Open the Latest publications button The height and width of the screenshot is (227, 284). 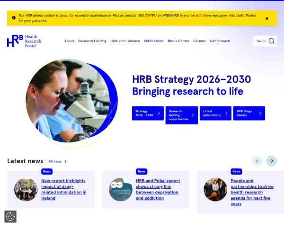pos(215,113)
